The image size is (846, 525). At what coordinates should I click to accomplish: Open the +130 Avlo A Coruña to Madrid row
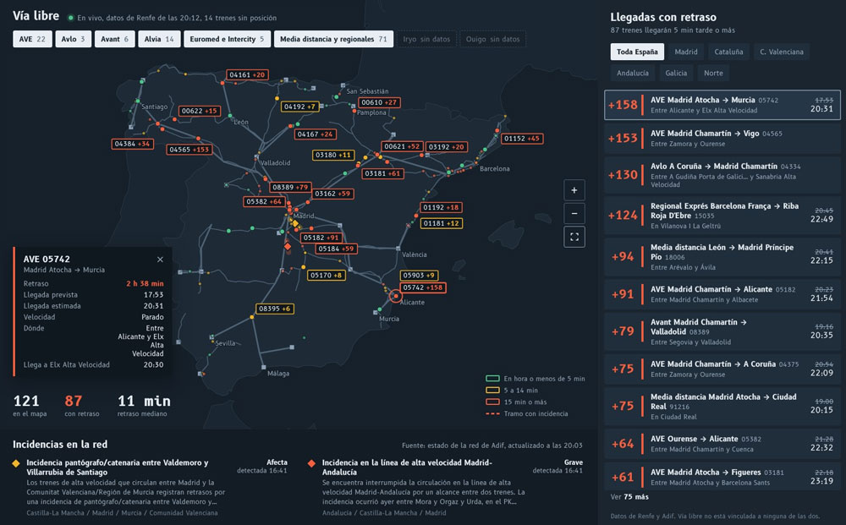click(722, 175)
